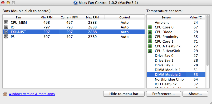Select the CPU Core 0 sensor name

coord(164,27)
